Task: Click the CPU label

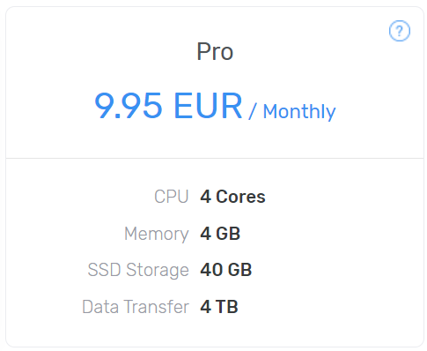Action: (172, 197)
